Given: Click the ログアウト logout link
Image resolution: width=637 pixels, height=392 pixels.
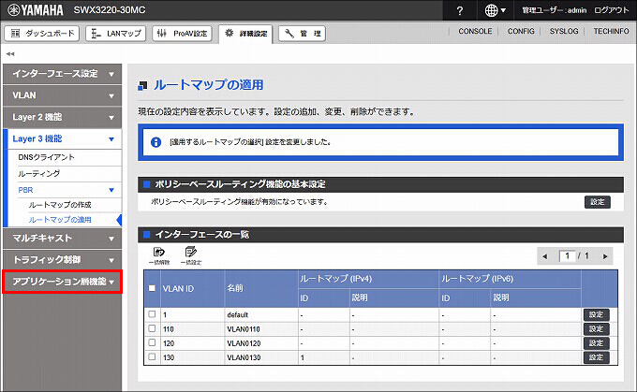Looking at the screenshot, I should point(612,10).
